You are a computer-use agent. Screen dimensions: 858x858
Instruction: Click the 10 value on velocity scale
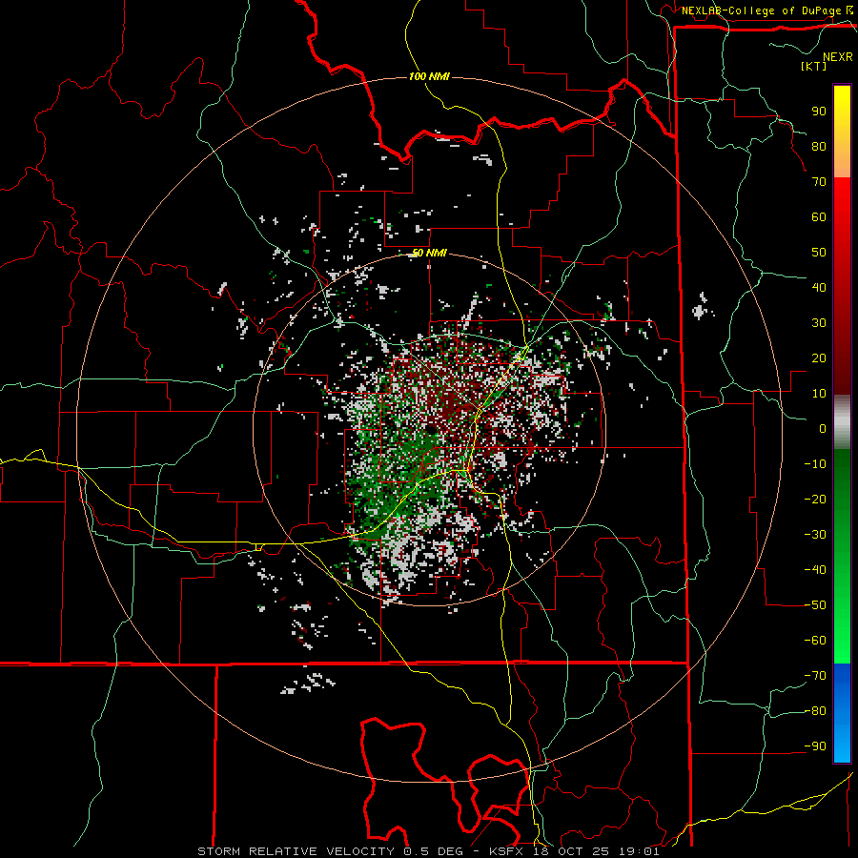tap(819, 394)
